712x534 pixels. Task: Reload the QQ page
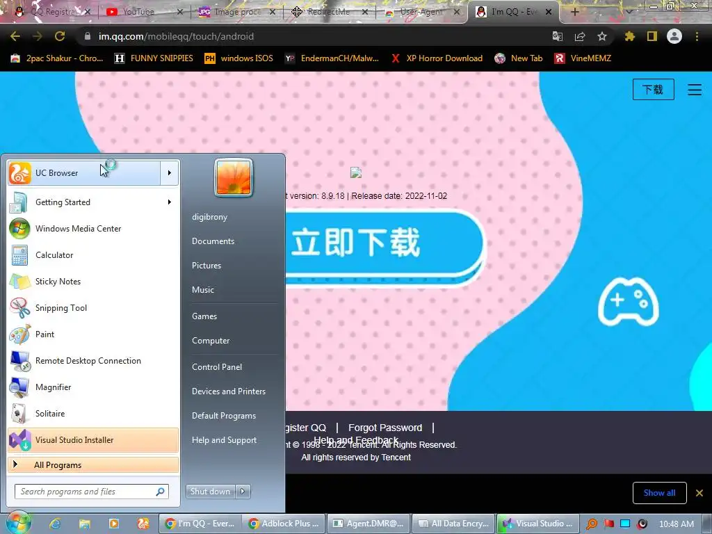[60, 36]
